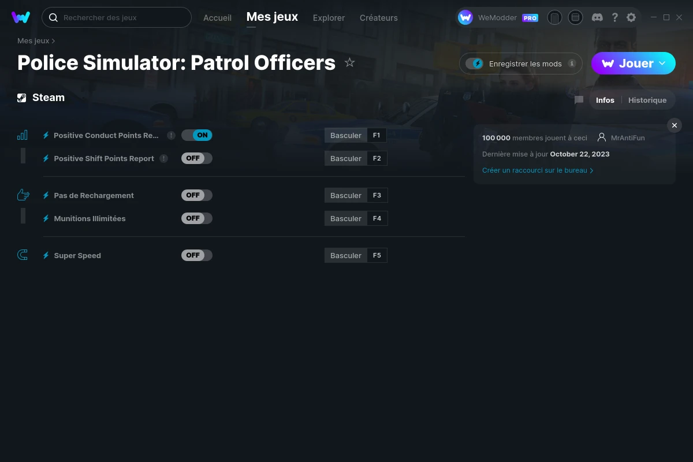
Task: Add game to favorites with star icon
Action: pos(349,62)
